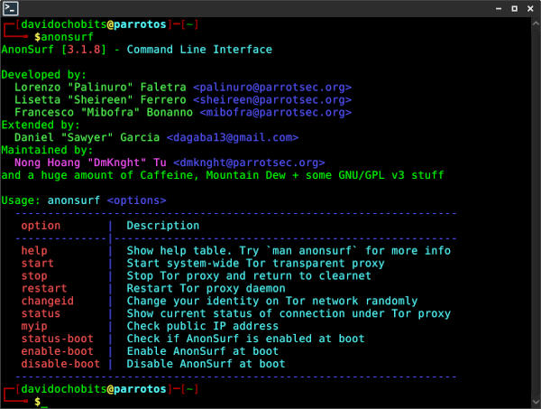
Task: Click the scrollbar up arrow
Action: pos(536,23)
